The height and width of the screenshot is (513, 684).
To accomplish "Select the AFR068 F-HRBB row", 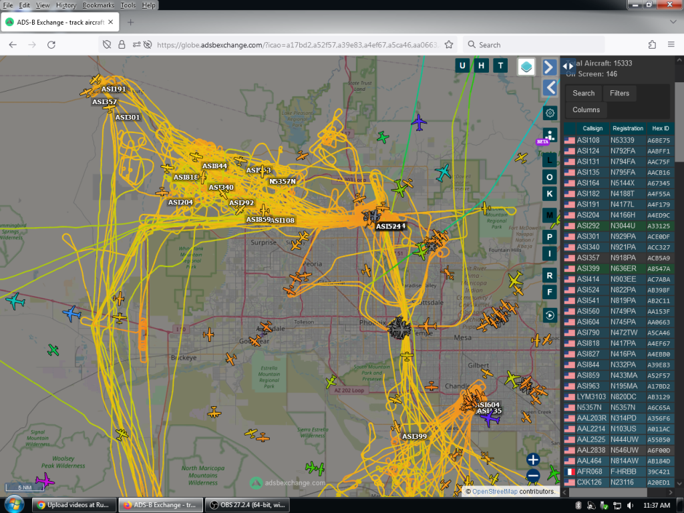I will point(619,472).
